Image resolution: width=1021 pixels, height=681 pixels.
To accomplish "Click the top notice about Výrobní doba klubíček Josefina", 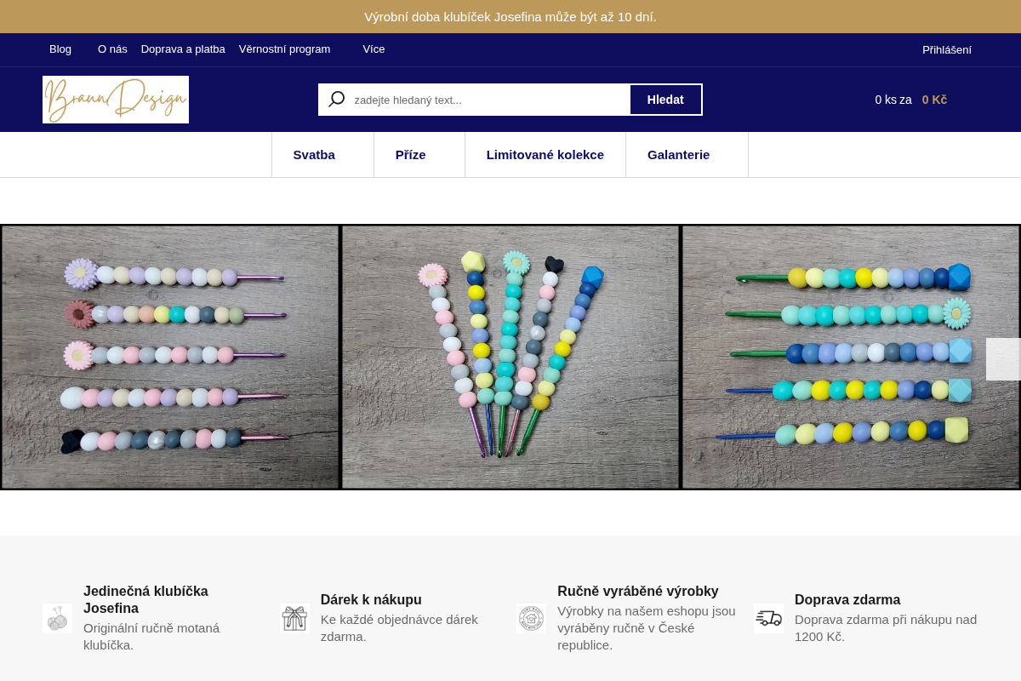I will coord(510,16).
